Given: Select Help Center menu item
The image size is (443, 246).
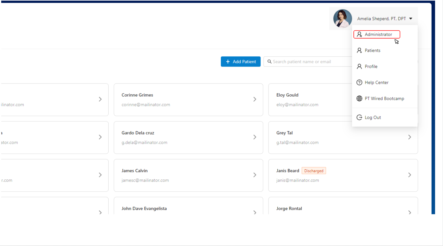Looking at the screenshot, I should [x=376, y=83].
